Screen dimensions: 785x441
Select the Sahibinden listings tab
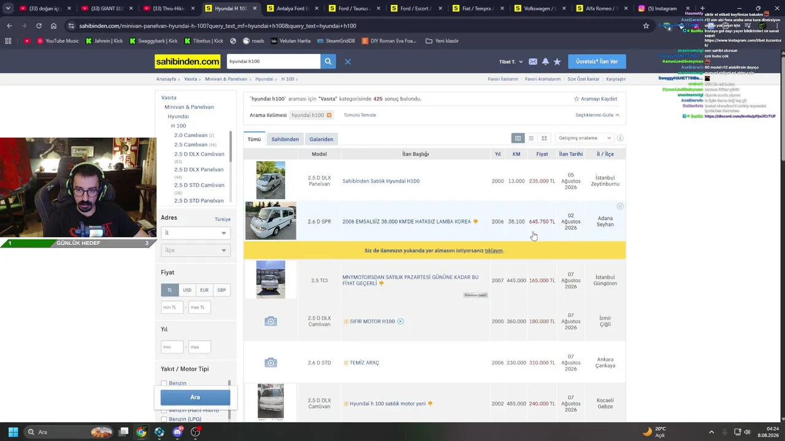pyautogui.click(x=285, y=139)
